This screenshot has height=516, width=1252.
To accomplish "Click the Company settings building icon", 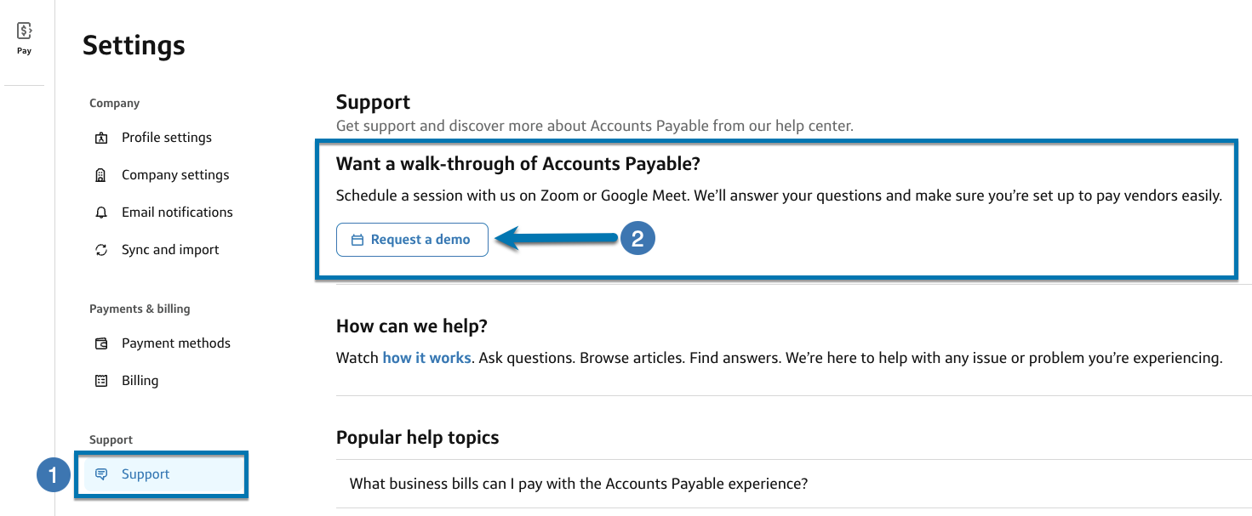I will tap(102, 174).
